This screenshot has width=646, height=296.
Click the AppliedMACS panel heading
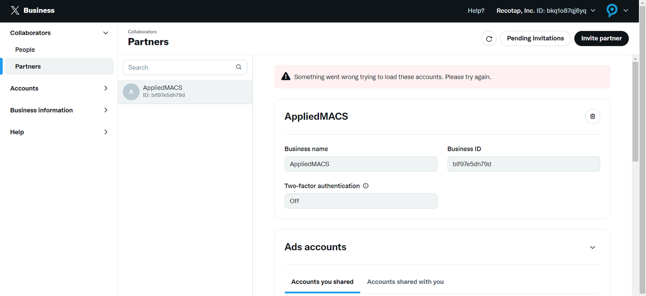click(316, 116)
